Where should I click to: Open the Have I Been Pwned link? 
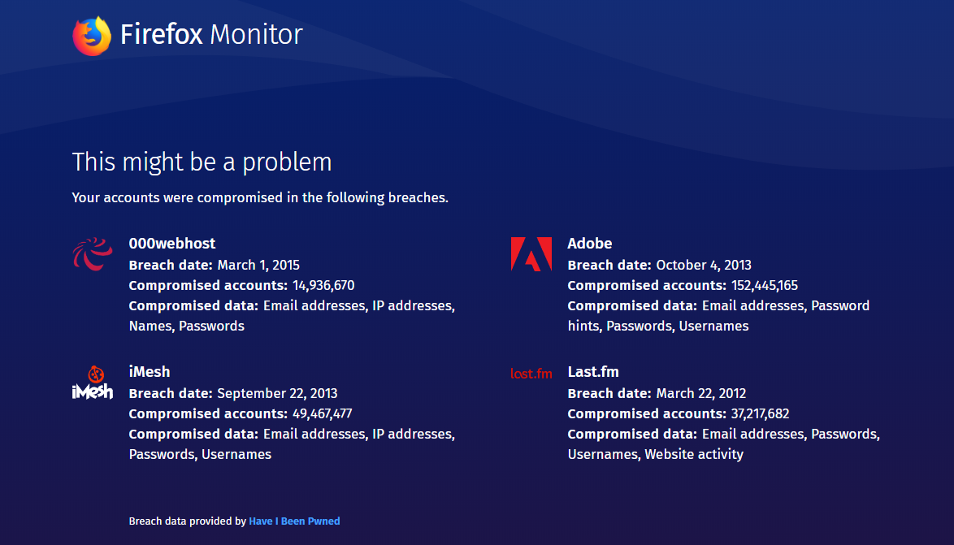[294, 521]
